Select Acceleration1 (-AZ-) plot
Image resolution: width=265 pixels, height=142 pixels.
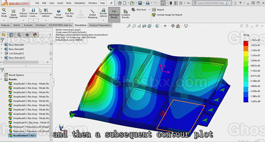coord(22,135)
